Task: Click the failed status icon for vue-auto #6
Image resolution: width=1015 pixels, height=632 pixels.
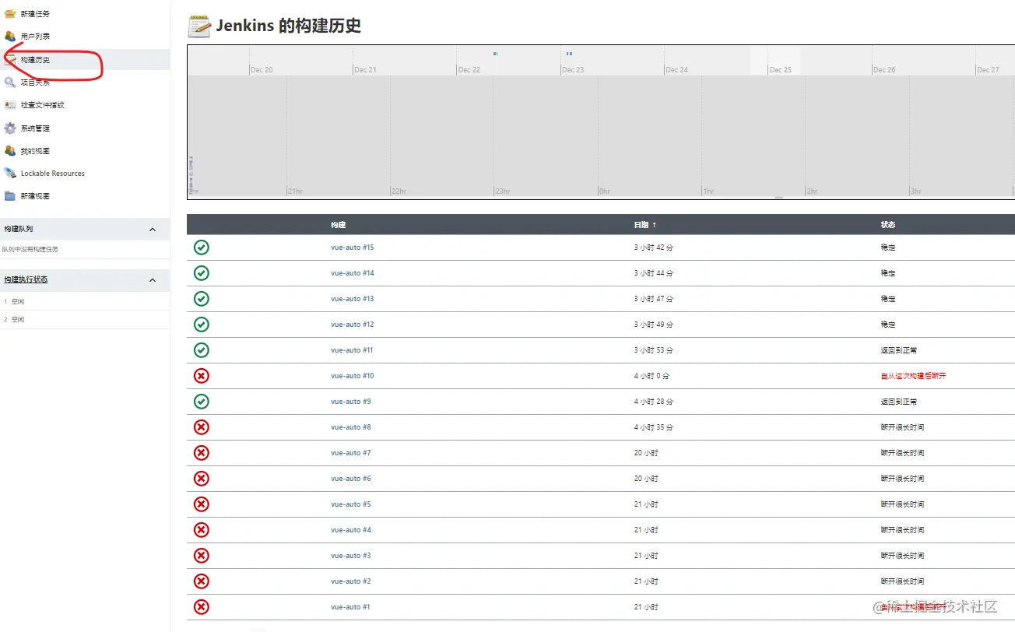Action: coord(201,479)
